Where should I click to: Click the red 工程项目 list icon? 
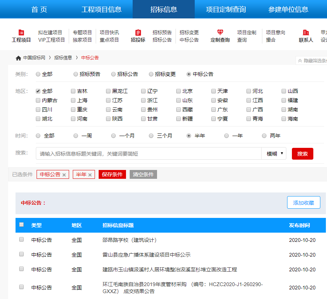pos(21,32)
